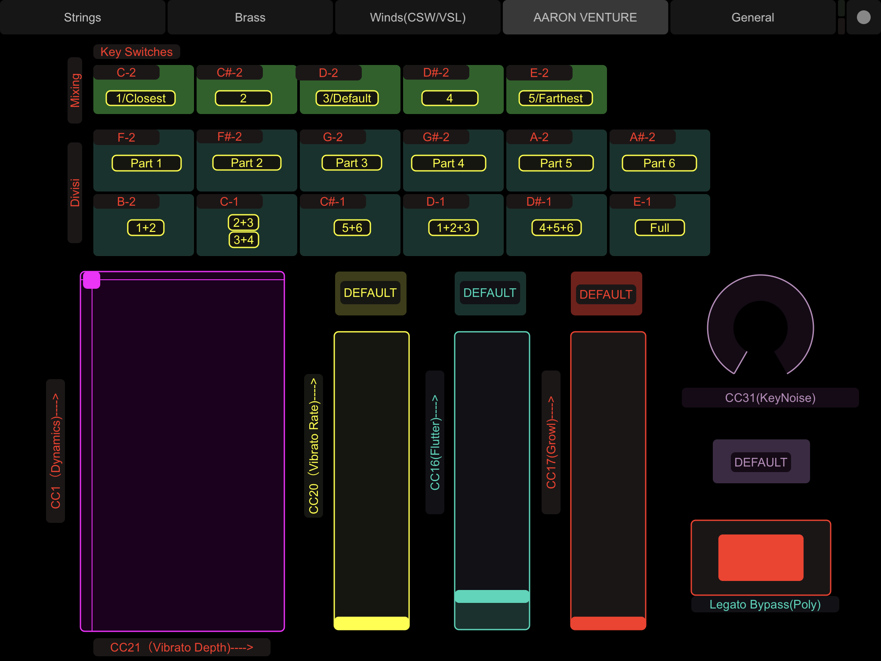
Task: Click the teal CC16 Flutter slider handle
Action: (492, 596)
